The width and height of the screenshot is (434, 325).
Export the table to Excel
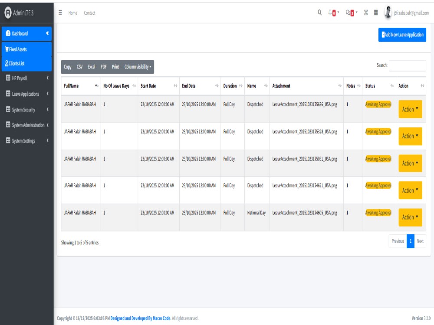(91, 67)
